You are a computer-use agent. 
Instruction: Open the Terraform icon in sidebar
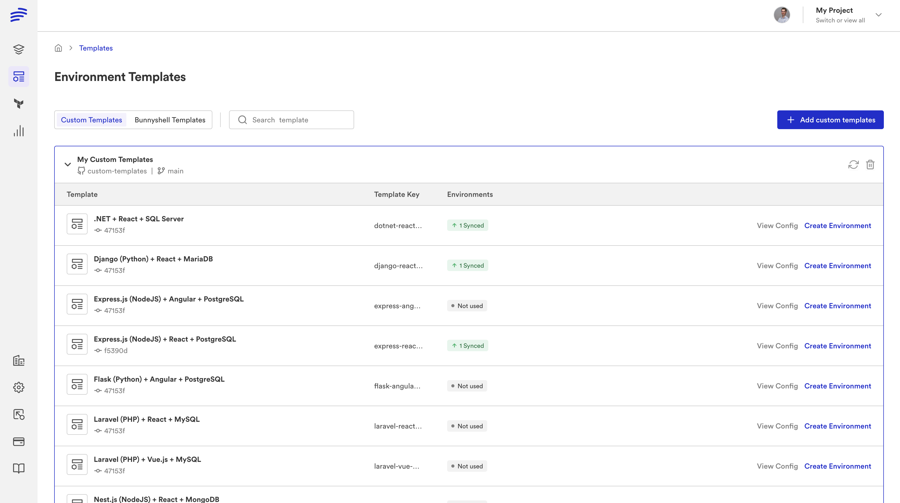point(19,104)
